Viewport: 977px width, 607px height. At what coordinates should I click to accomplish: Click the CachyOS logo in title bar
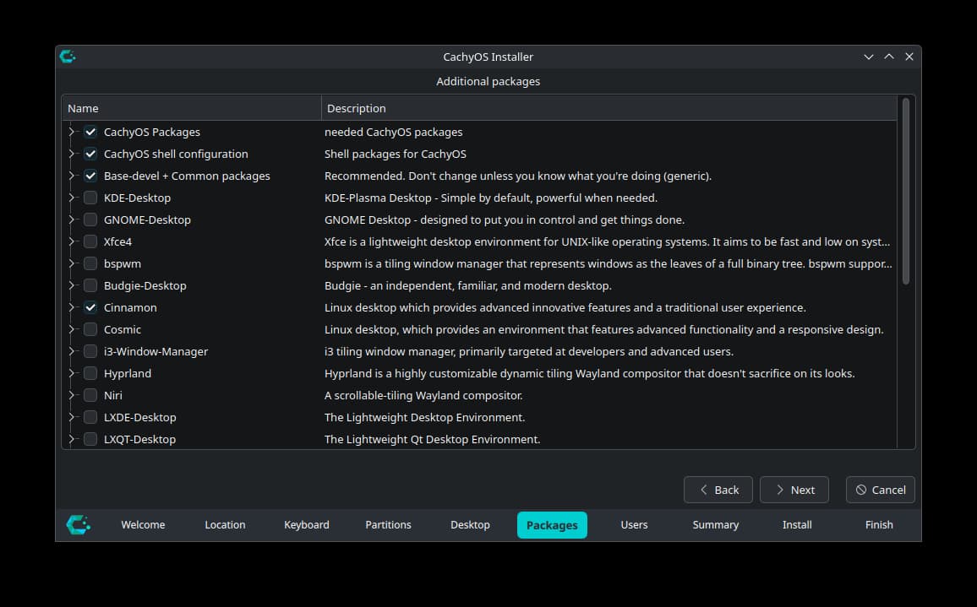point(68,57)
